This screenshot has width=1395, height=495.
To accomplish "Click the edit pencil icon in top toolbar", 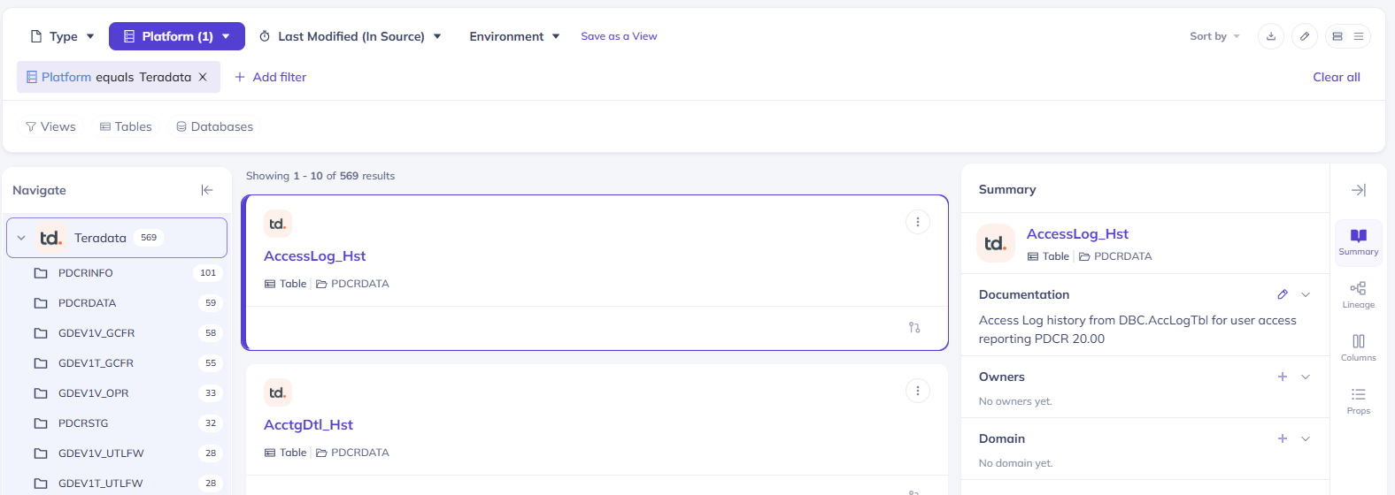I will point(1305,36).
